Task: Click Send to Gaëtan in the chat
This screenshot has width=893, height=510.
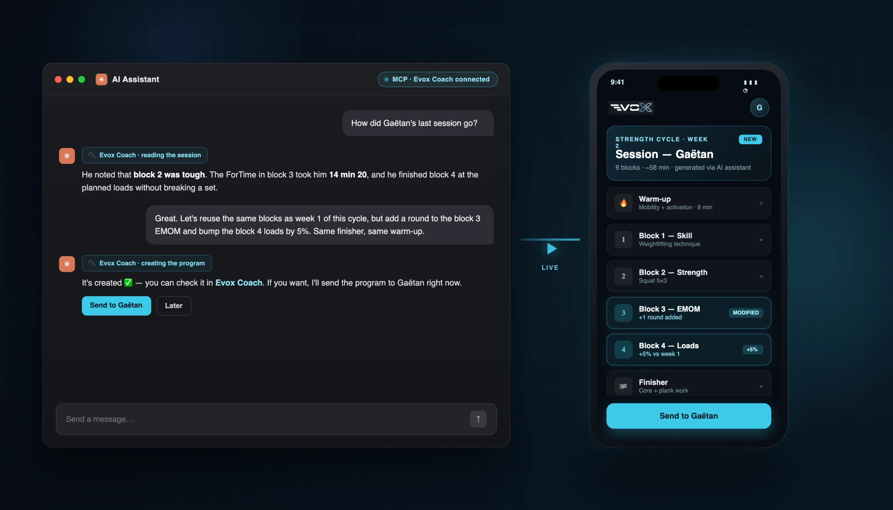Action: coord(116,306)
